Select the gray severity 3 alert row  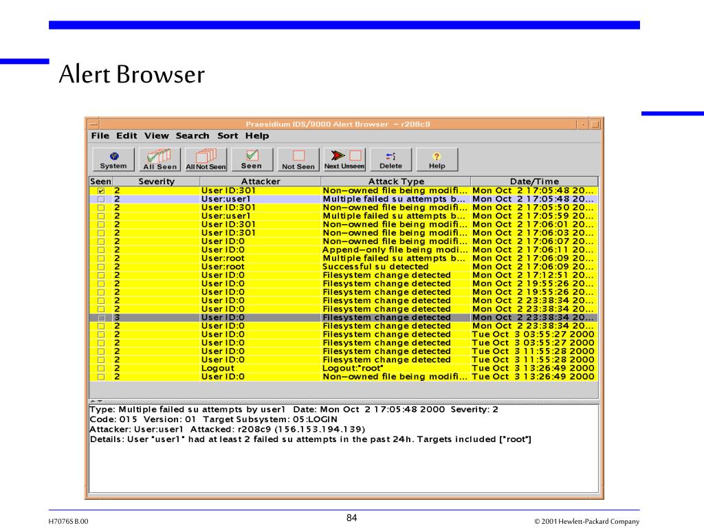pos(344,318)
